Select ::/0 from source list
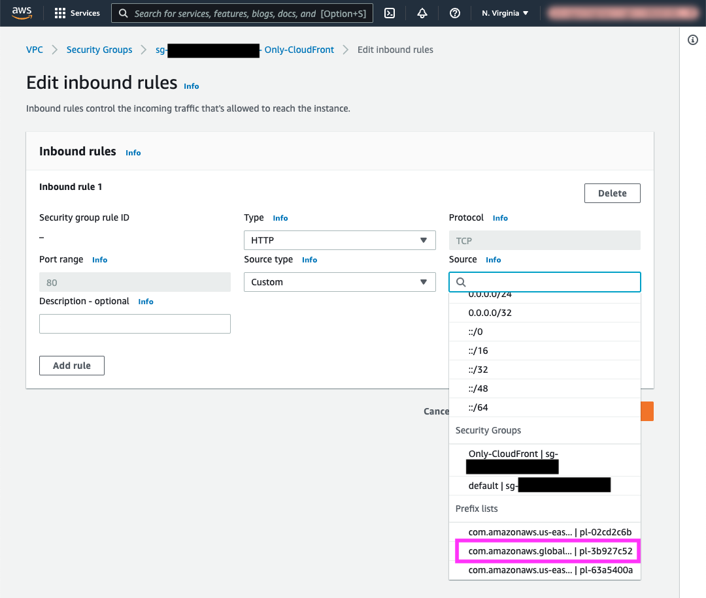Viewport: 706px width, 598px height. [545, 332]
